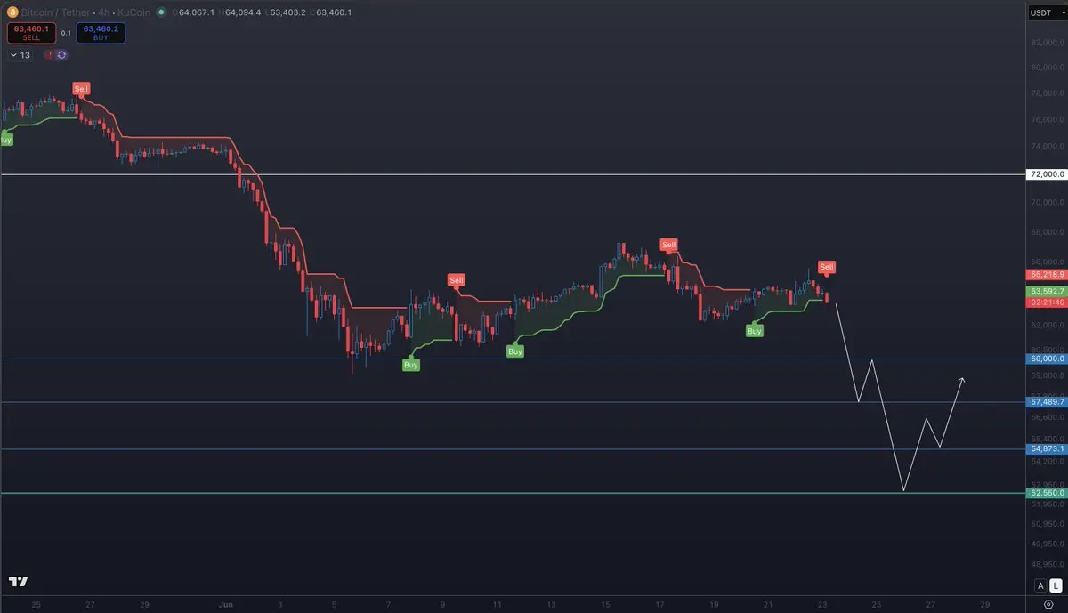The image size is (1068, 613).
Task: Click the purple circular arrows icon
Action: coord(61,55)
